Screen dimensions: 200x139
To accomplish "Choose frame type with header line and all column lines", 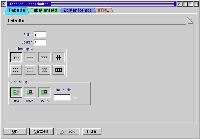I will click(30, 70).
